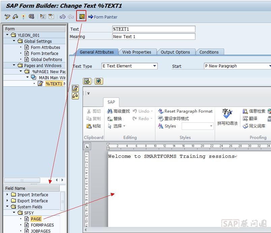Open the Text Type dropdown
271x233 pixels.
155,66
